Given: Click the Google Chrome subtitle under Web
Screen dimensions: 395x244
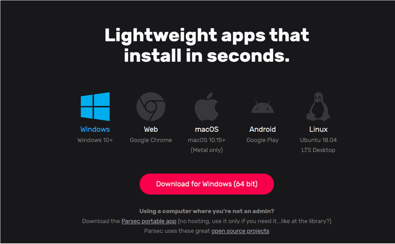Looking at the screenshot, I should (x=151, y=140).
